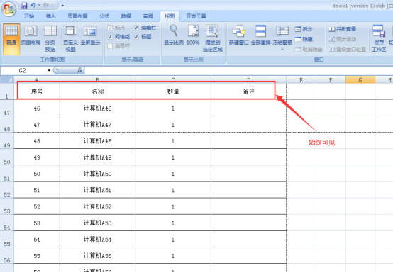The image size is (393, 273).
Task: Open Customize Quick Access Toolbar dropdown
Action: point(62,5)
